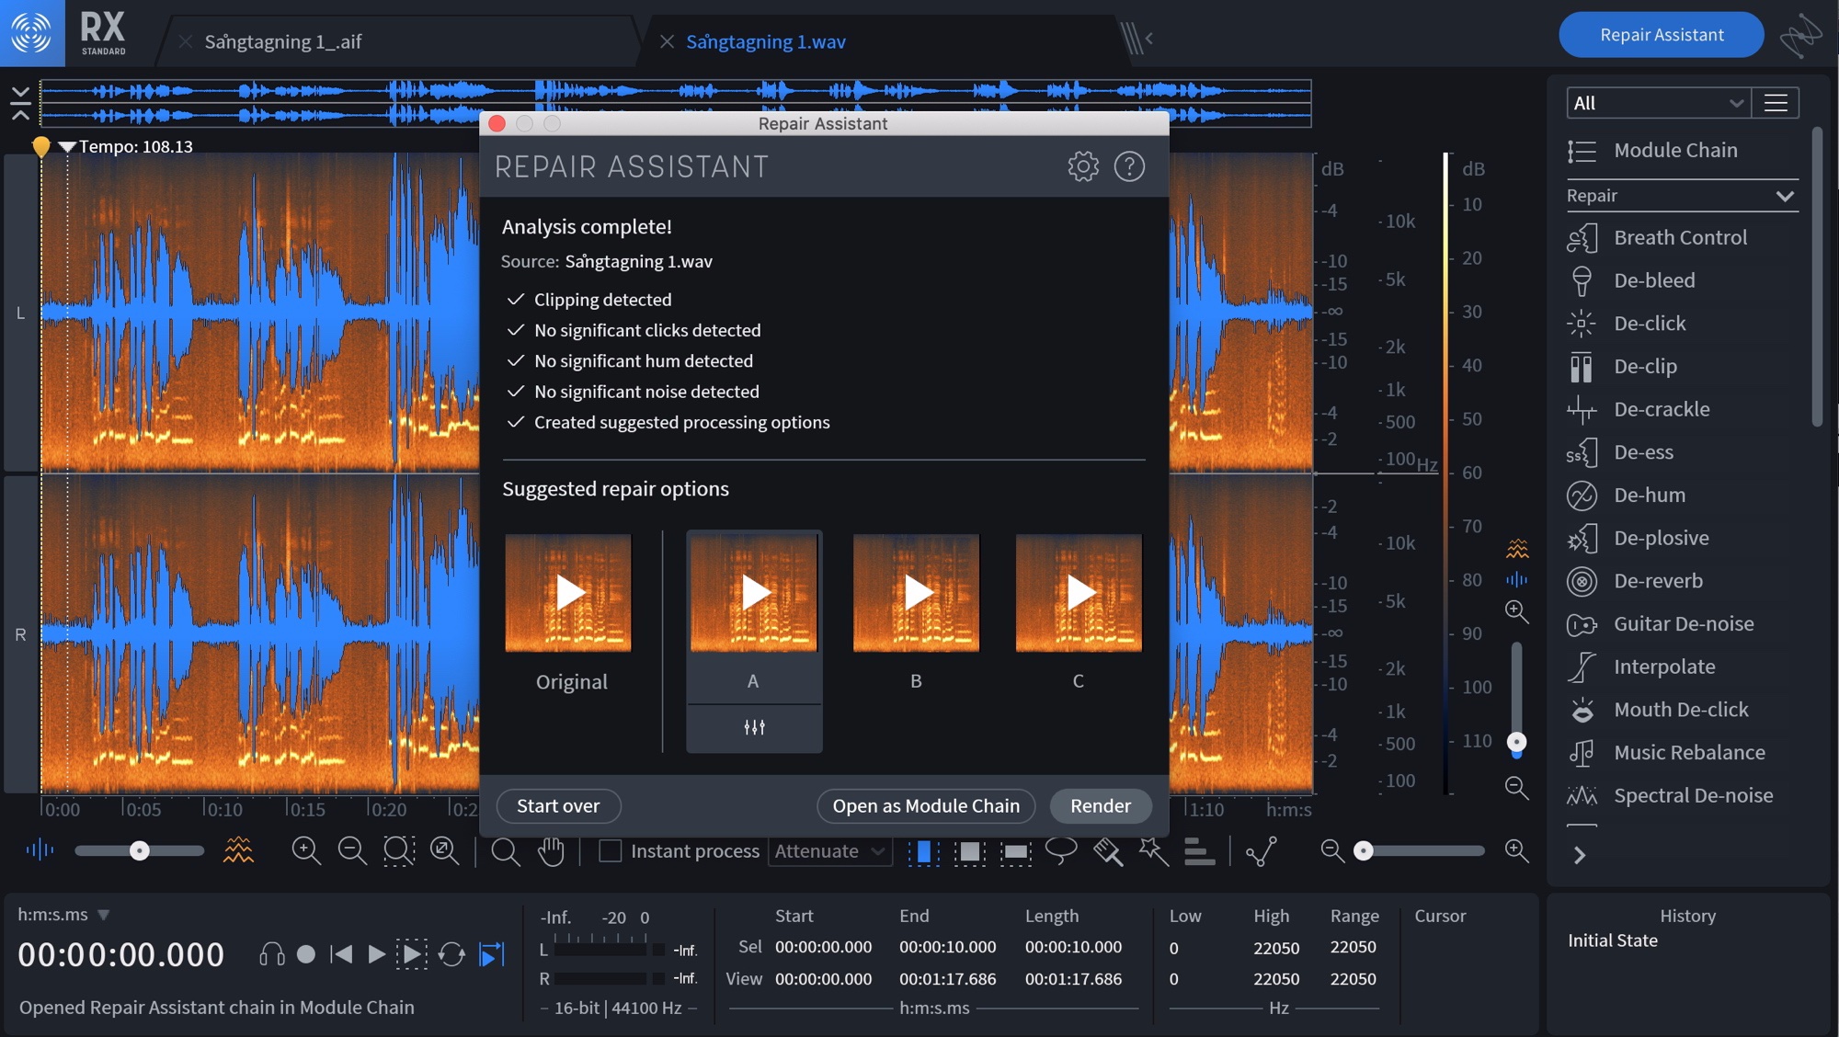This screenshot has width=1839, height=1037.
Task: Open the Module Chain item
Action: [x=1674, y=150]
